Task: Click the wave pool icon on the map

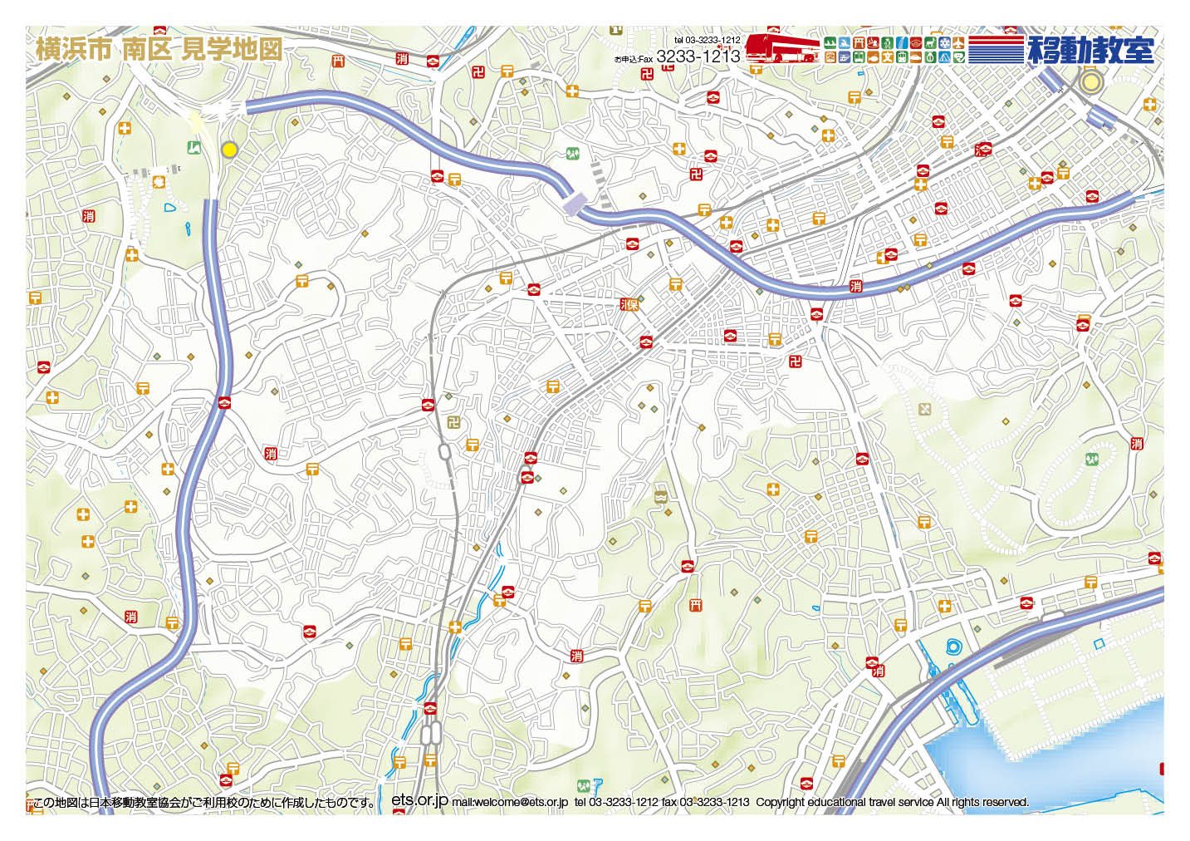Action: tap(660, 497)
